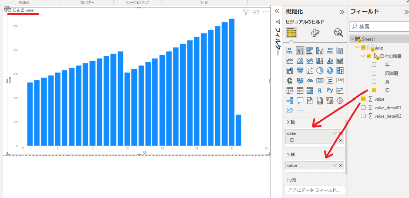
Task: Add a KPI visual
Action: 340,81
